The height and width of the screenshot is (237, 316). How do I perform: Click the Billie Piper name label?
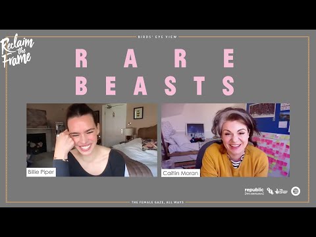[41, 172]
